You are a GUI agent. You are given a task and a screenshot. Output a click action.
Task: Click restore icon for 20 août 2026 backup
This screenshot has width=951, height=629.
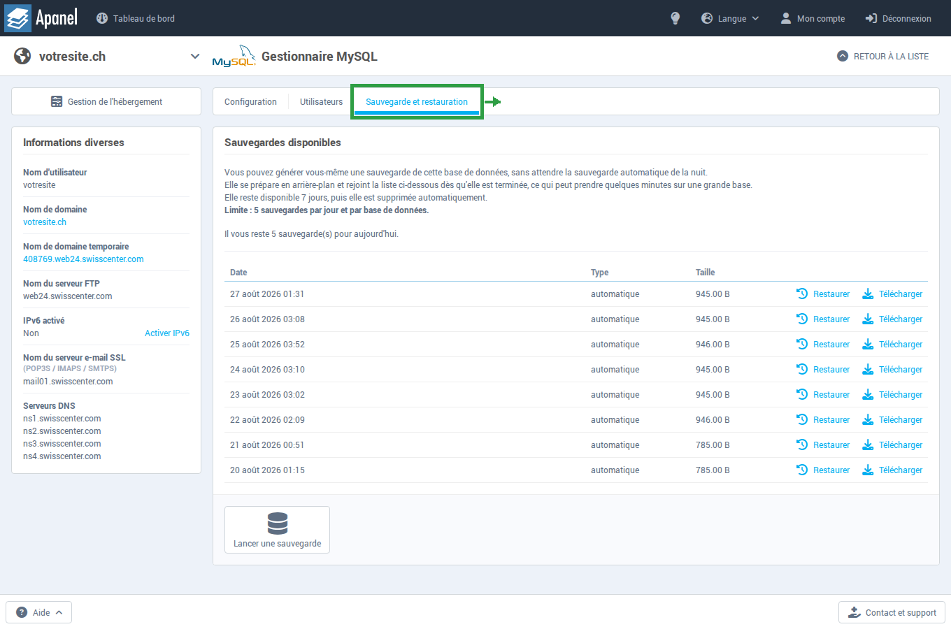coord(802,470)
